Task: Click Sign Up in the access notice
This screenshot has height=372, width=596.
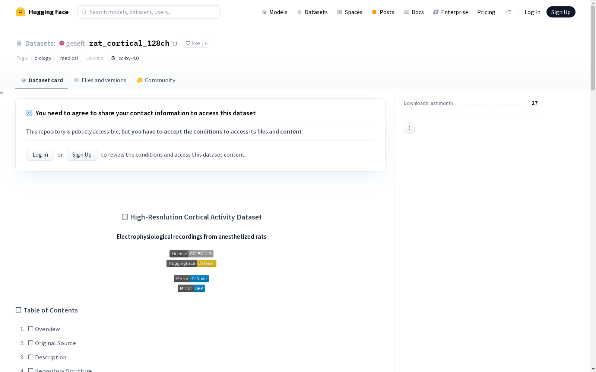Action: [82, 154]
